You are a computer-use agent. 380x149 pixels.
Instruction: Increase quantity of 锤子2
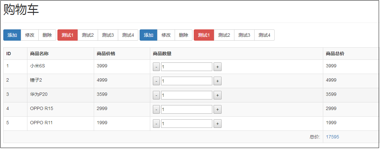tap(217, 81)
